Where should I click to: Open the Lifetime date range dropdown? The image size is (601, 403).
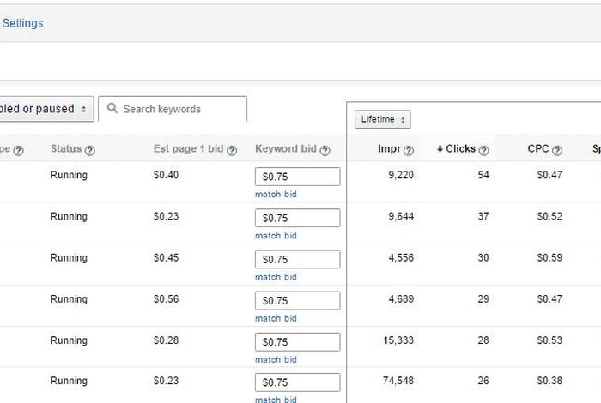click(382, 119)
